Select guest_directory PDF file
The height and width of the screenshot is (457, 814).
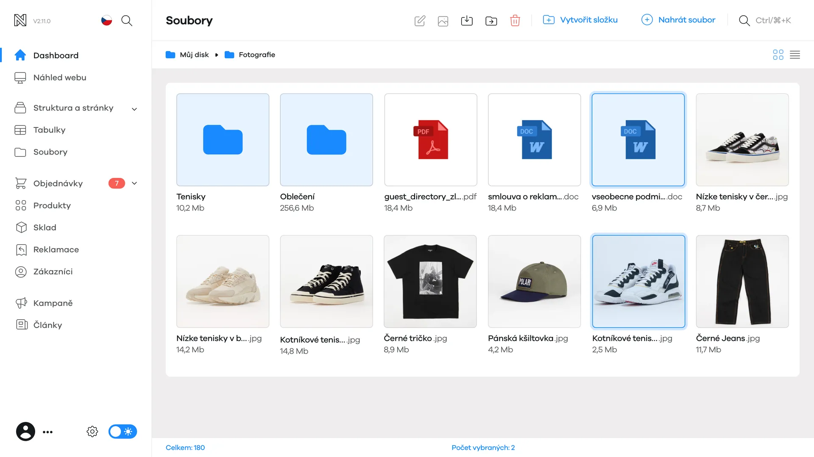[x=431, y=140]
